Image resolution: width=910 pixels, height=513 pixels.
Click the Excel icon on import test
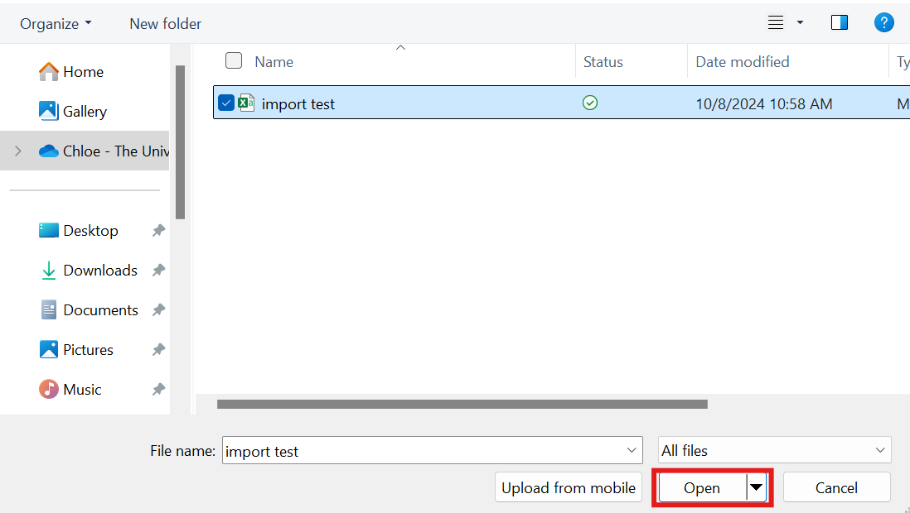pyautogui.click(x=246, y=103)
